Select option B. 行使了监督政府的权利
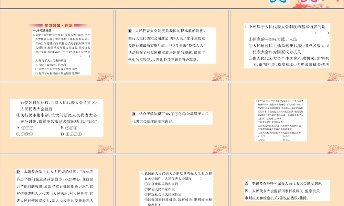The width and height of the screenshot is (344, 206). pos(51,65)
